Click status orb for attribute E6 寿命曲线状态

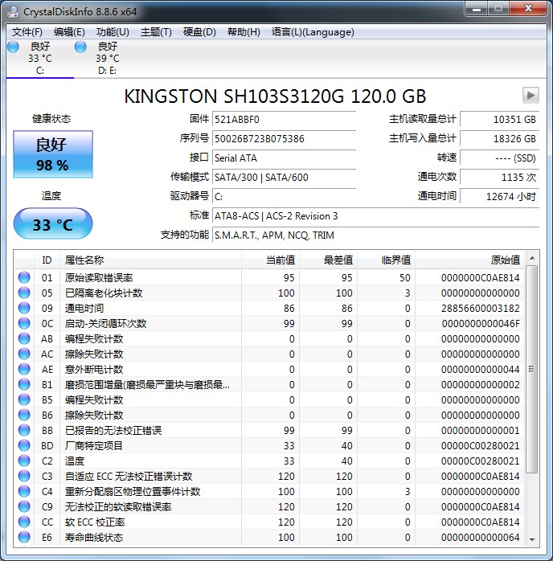click(x=24, y=537)
